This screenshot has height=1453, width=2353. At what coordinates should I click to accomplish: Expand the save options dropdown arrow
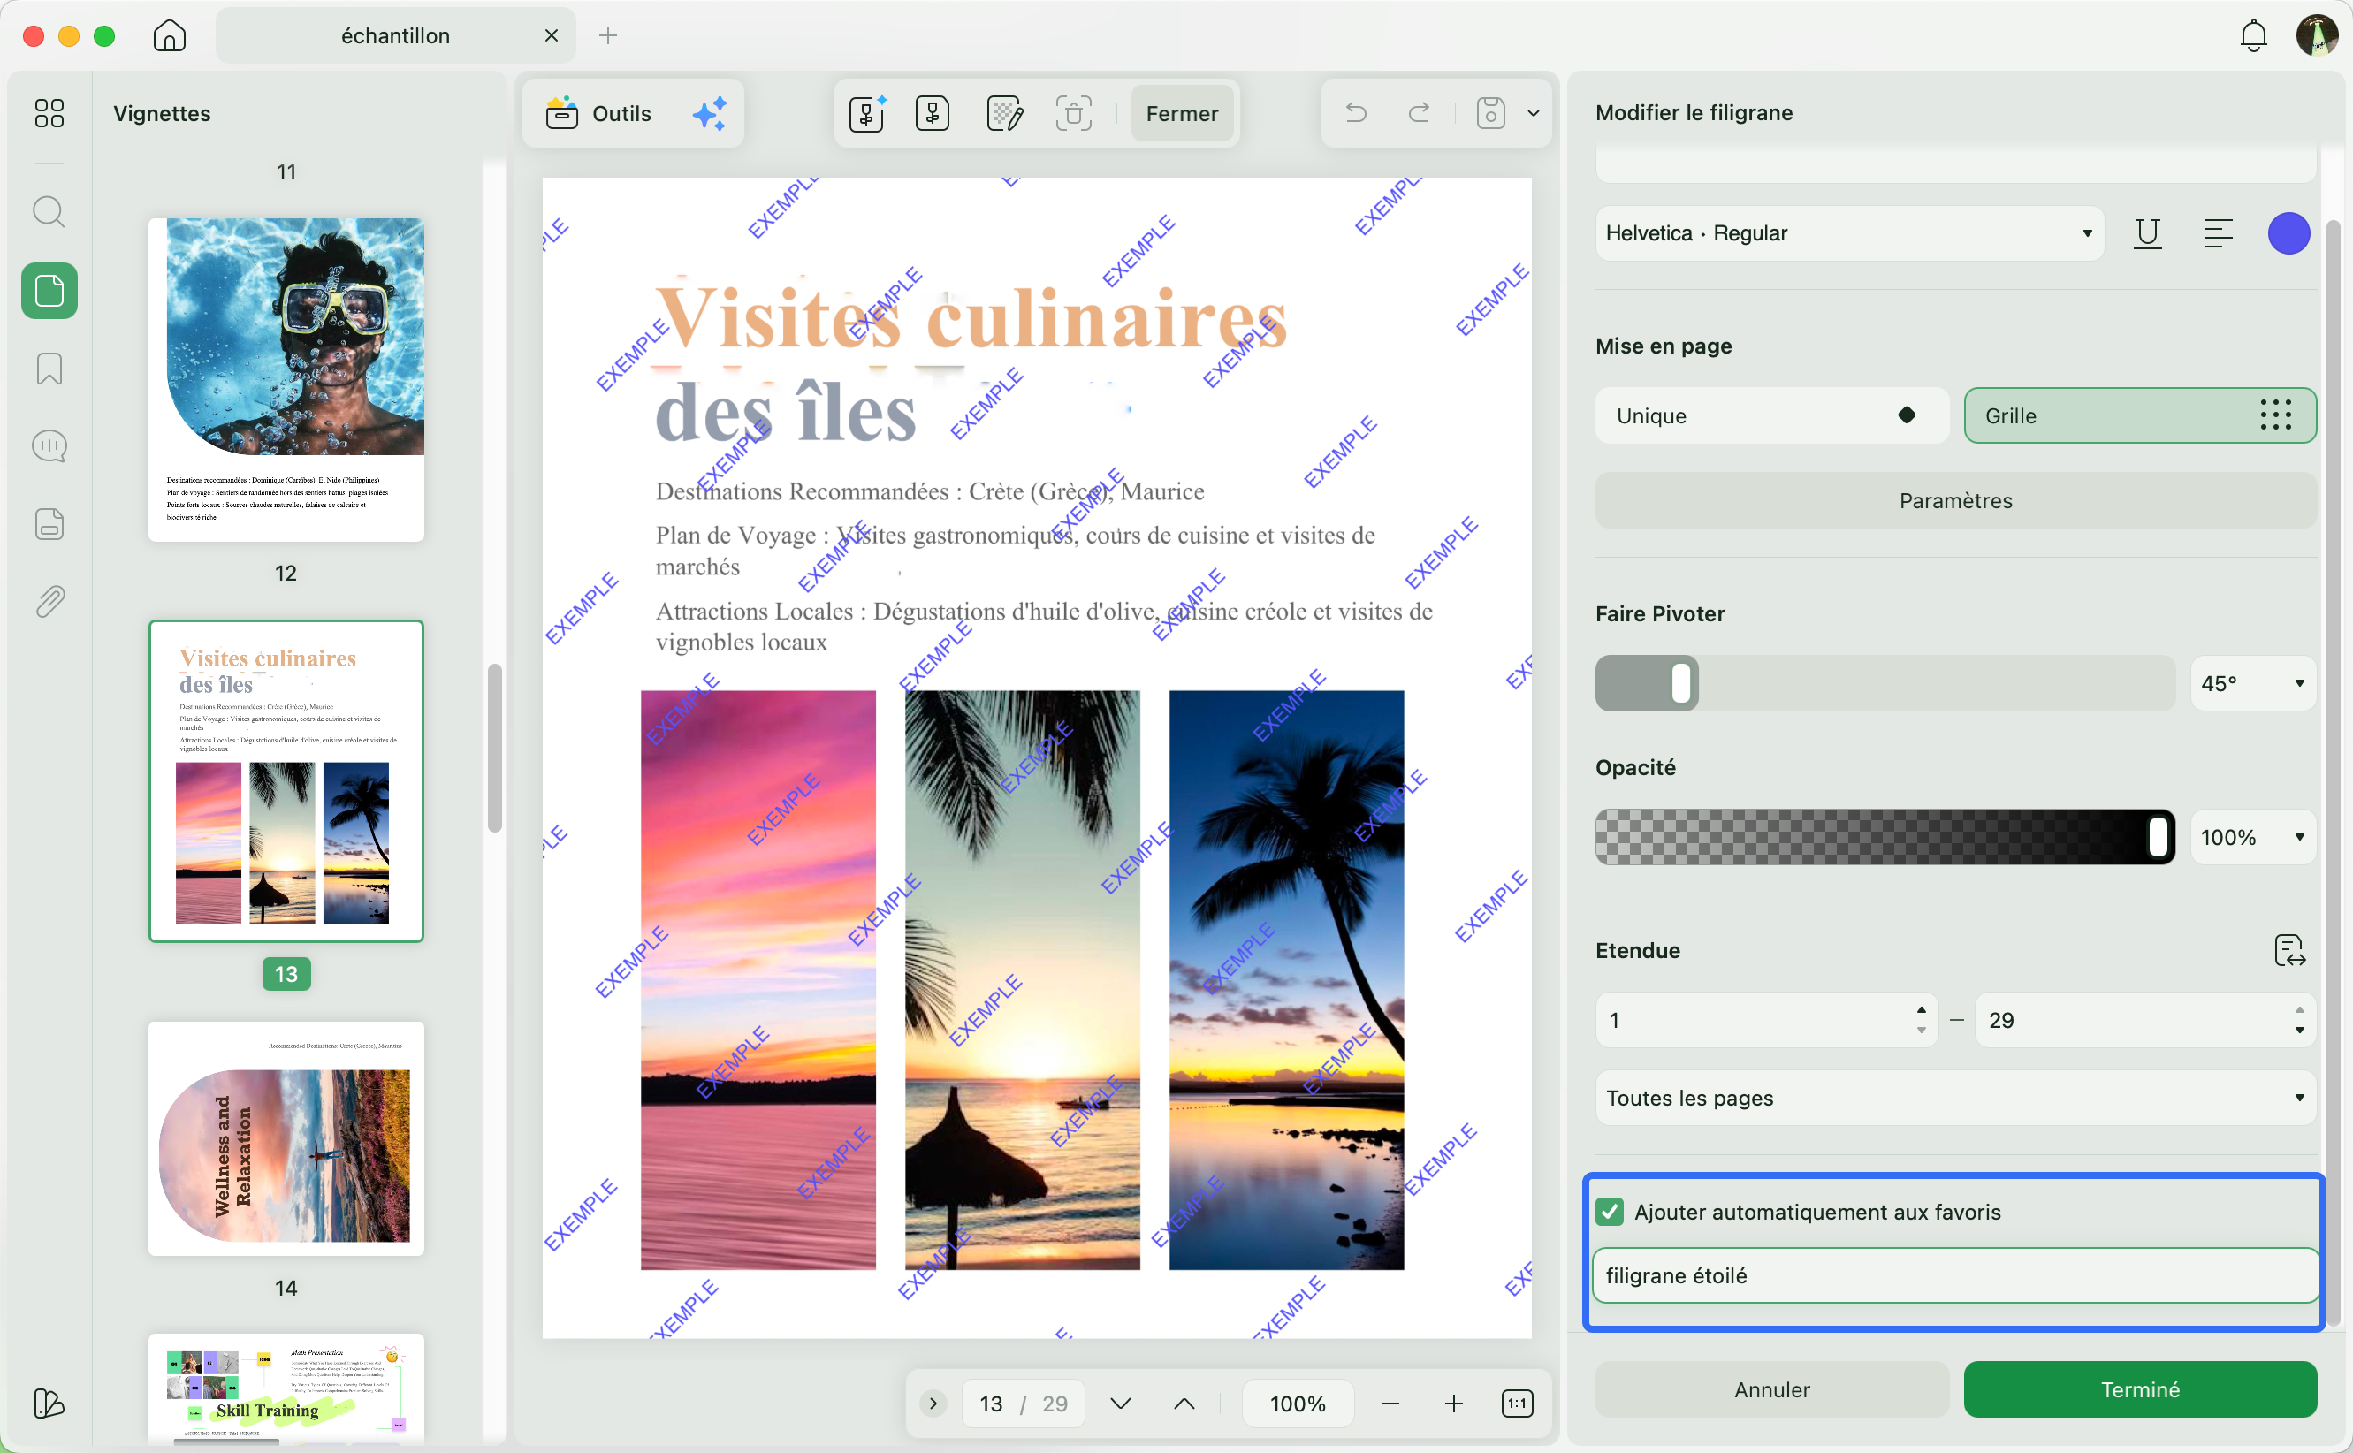1534,113
